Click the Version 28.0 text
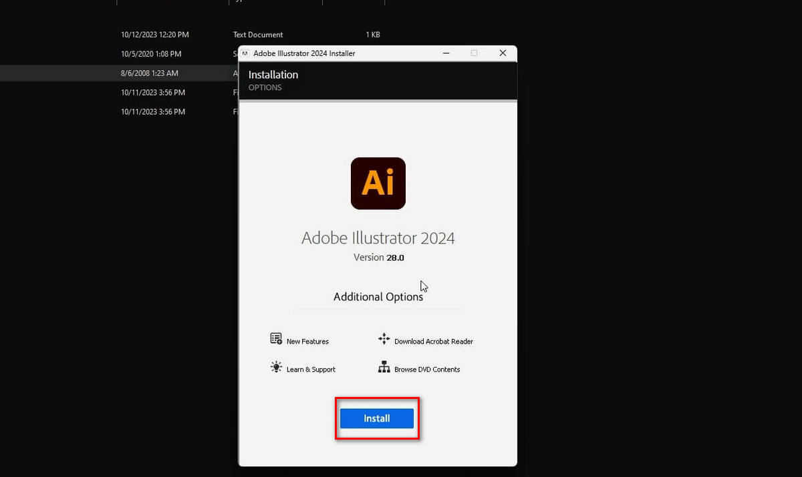 [x=378, y=258]
